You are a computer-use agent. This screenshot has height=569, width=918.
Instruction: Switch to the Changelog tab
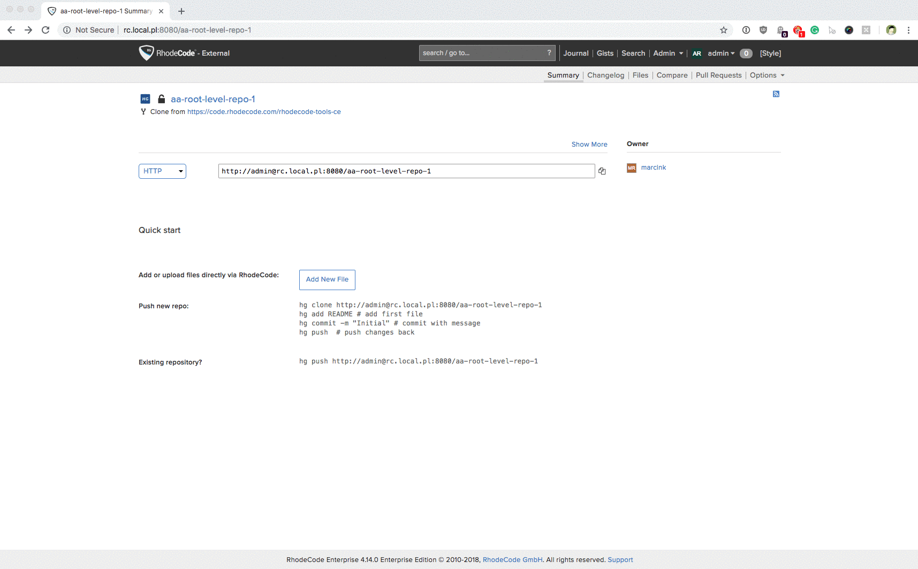click(605, 75)
